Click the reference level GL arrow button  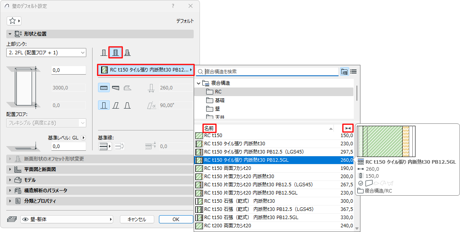tap(83, 137)
